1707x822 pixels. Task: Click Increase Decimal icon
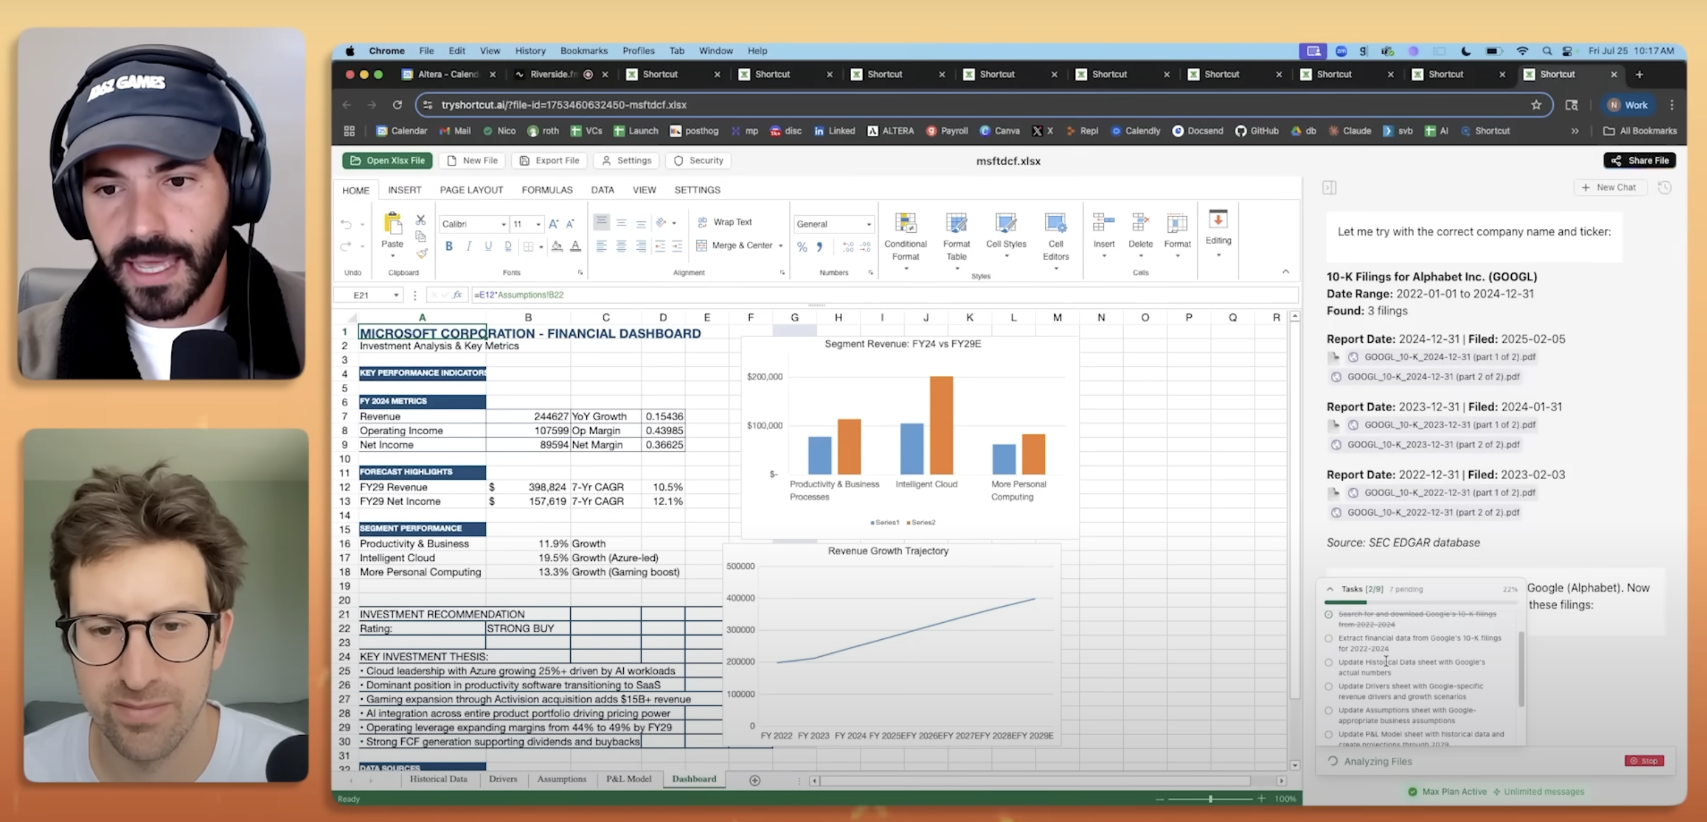[848, 246]
